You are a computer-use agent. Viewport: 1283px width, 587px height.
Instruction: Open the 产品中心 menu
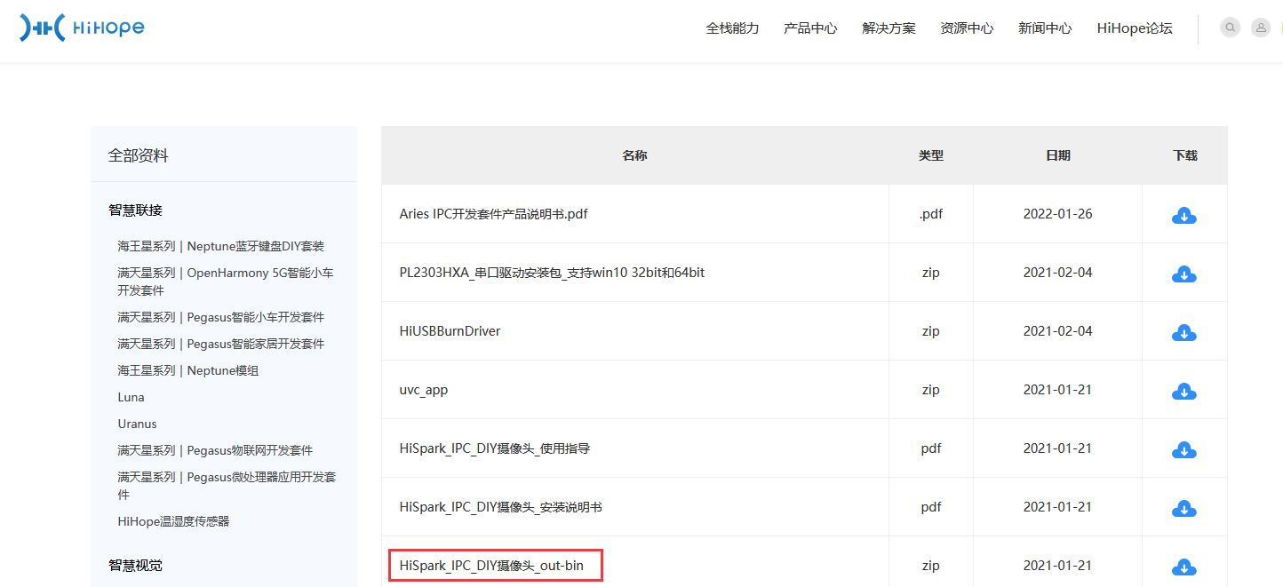click(x=810, y=28)
